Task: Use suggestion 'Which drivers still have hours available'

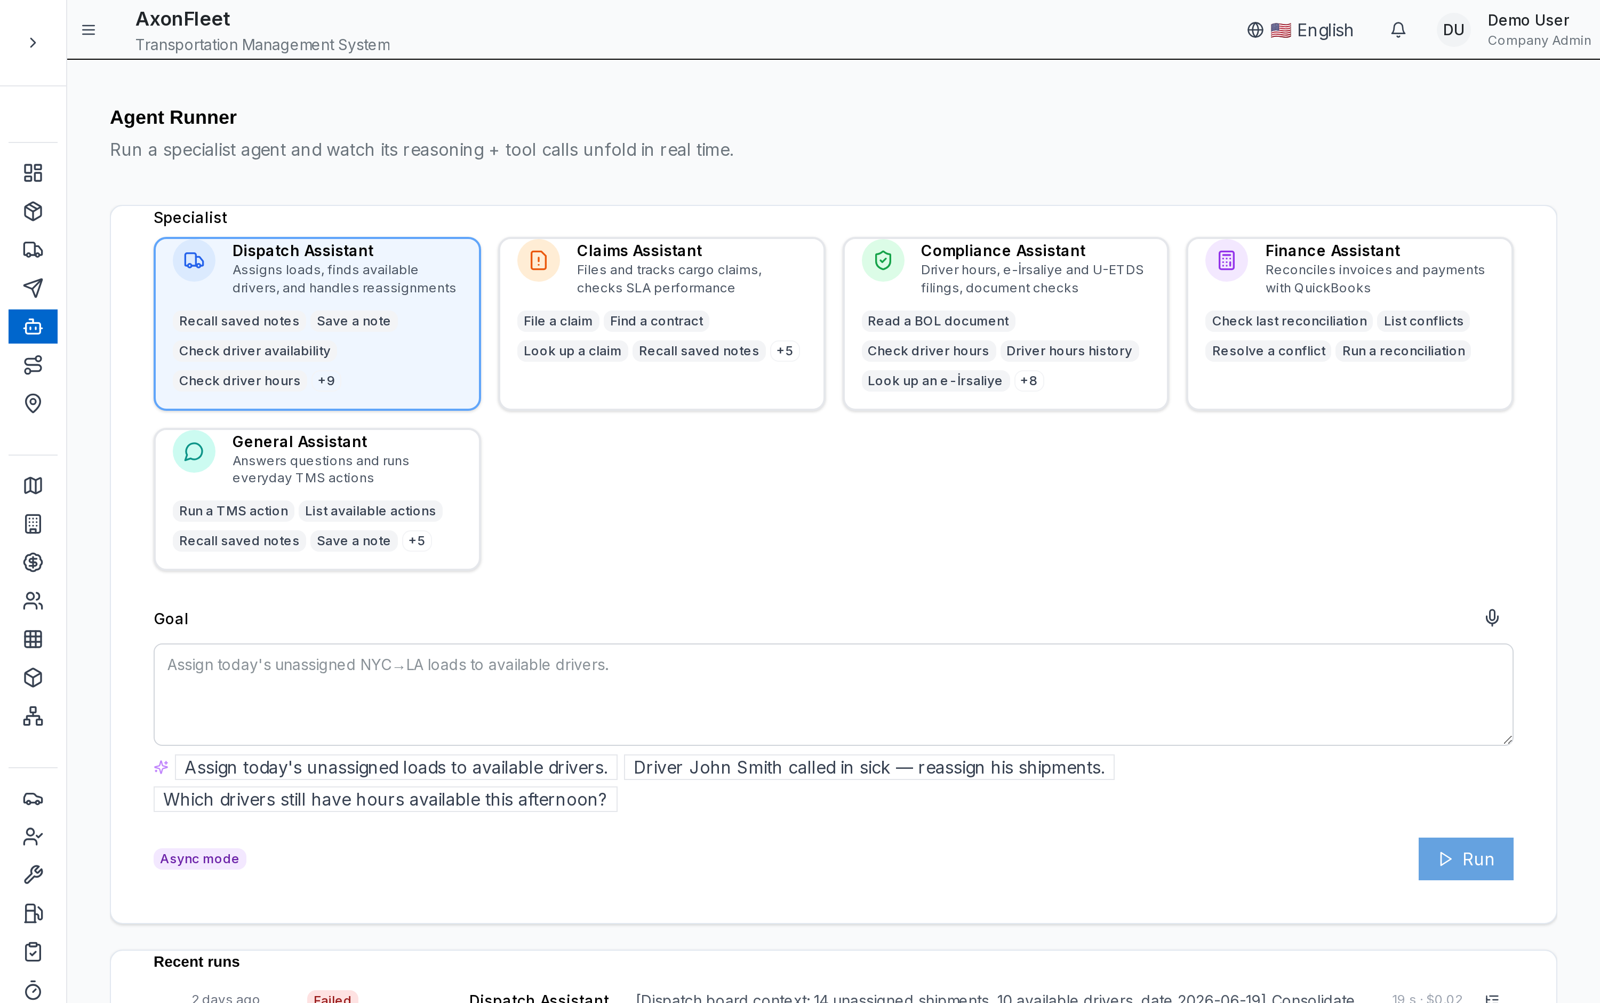Action: click(x=385, y=799)
